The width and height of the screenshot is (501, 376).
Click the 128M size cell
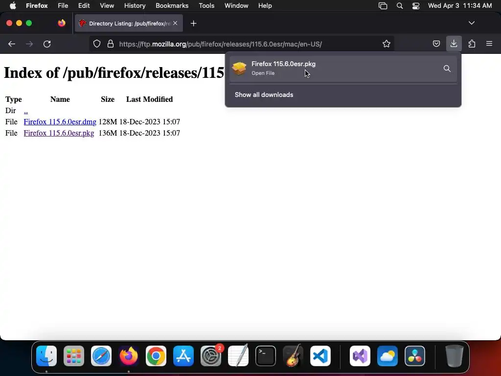pos(108,122)
